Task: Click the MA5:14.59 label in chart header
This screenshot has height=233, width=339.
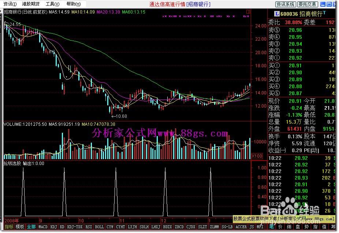Action: click(59, 12)
